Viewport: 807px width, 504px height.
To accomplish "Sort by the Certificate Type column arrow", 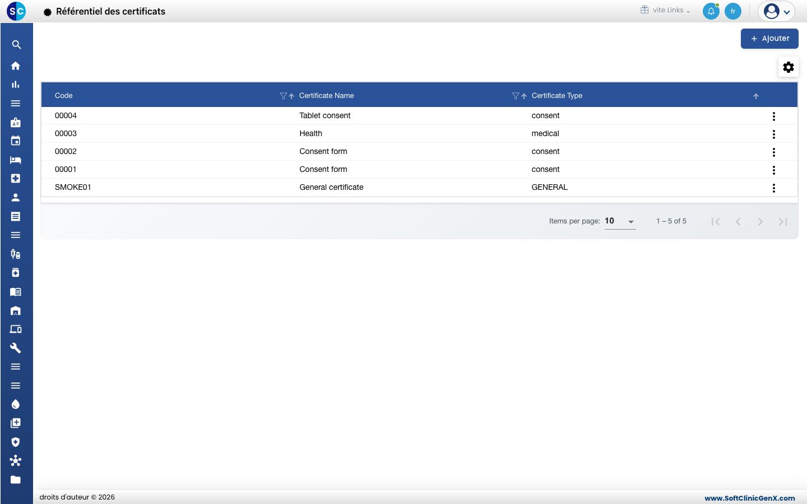I will point(756,96).
